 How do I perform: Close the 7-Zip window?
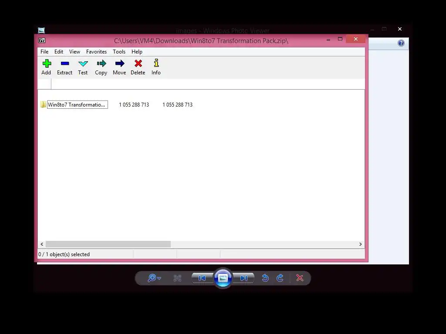[355, 39]
